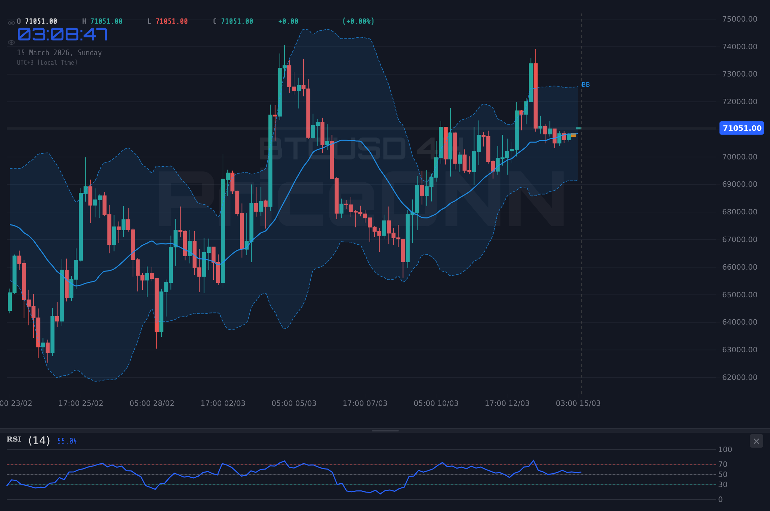Click the percentage change label (+0.00%)
The width and height of the screenshot is (770, 511).
[358, 21]
